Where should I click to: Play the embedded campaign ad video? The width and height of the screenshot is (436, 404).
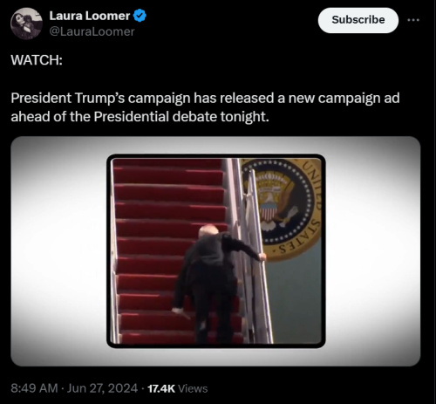tap(215, 251)
